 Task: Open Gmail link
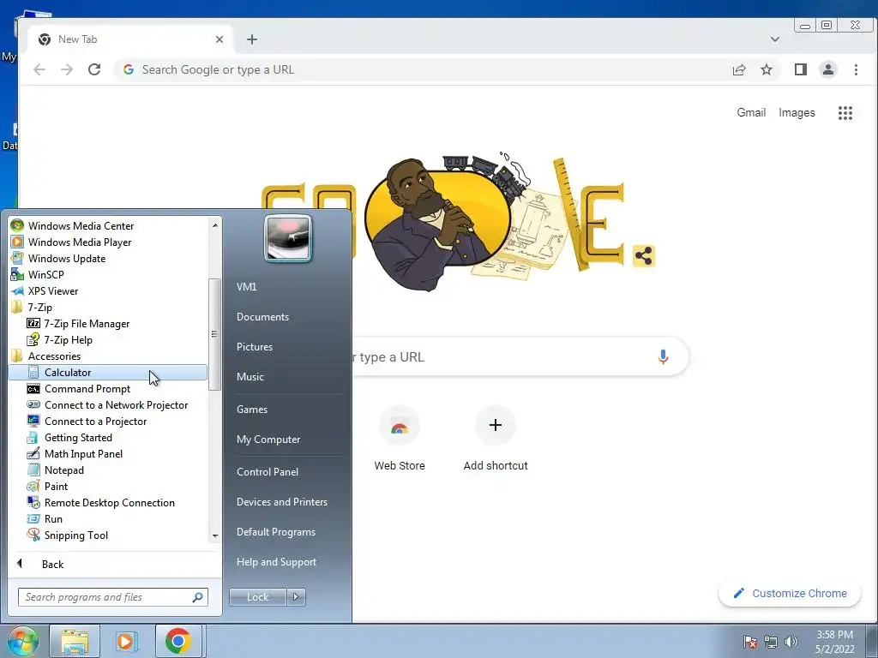tap(751, 112)
